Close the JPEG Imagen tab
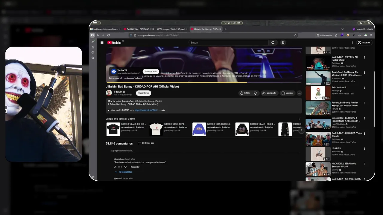383x215 pixels. pos(187,29)
